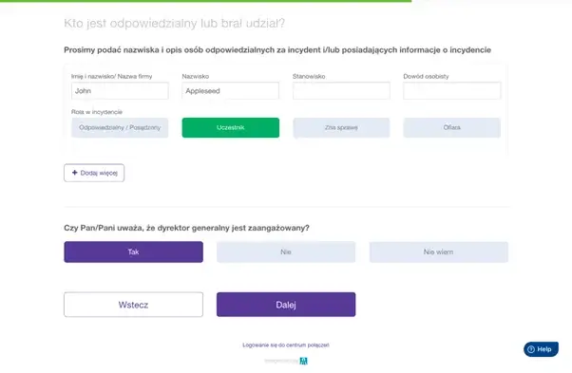Click the green progress bar at top
572x373 pixels.
[206, 1]
